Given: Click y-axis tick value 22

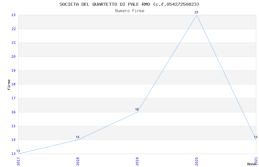Looking at the screenshot, I should coord(13,29).
